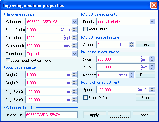
Task: Increase PageSizeY with up arrow
Action: coord(74,98)
